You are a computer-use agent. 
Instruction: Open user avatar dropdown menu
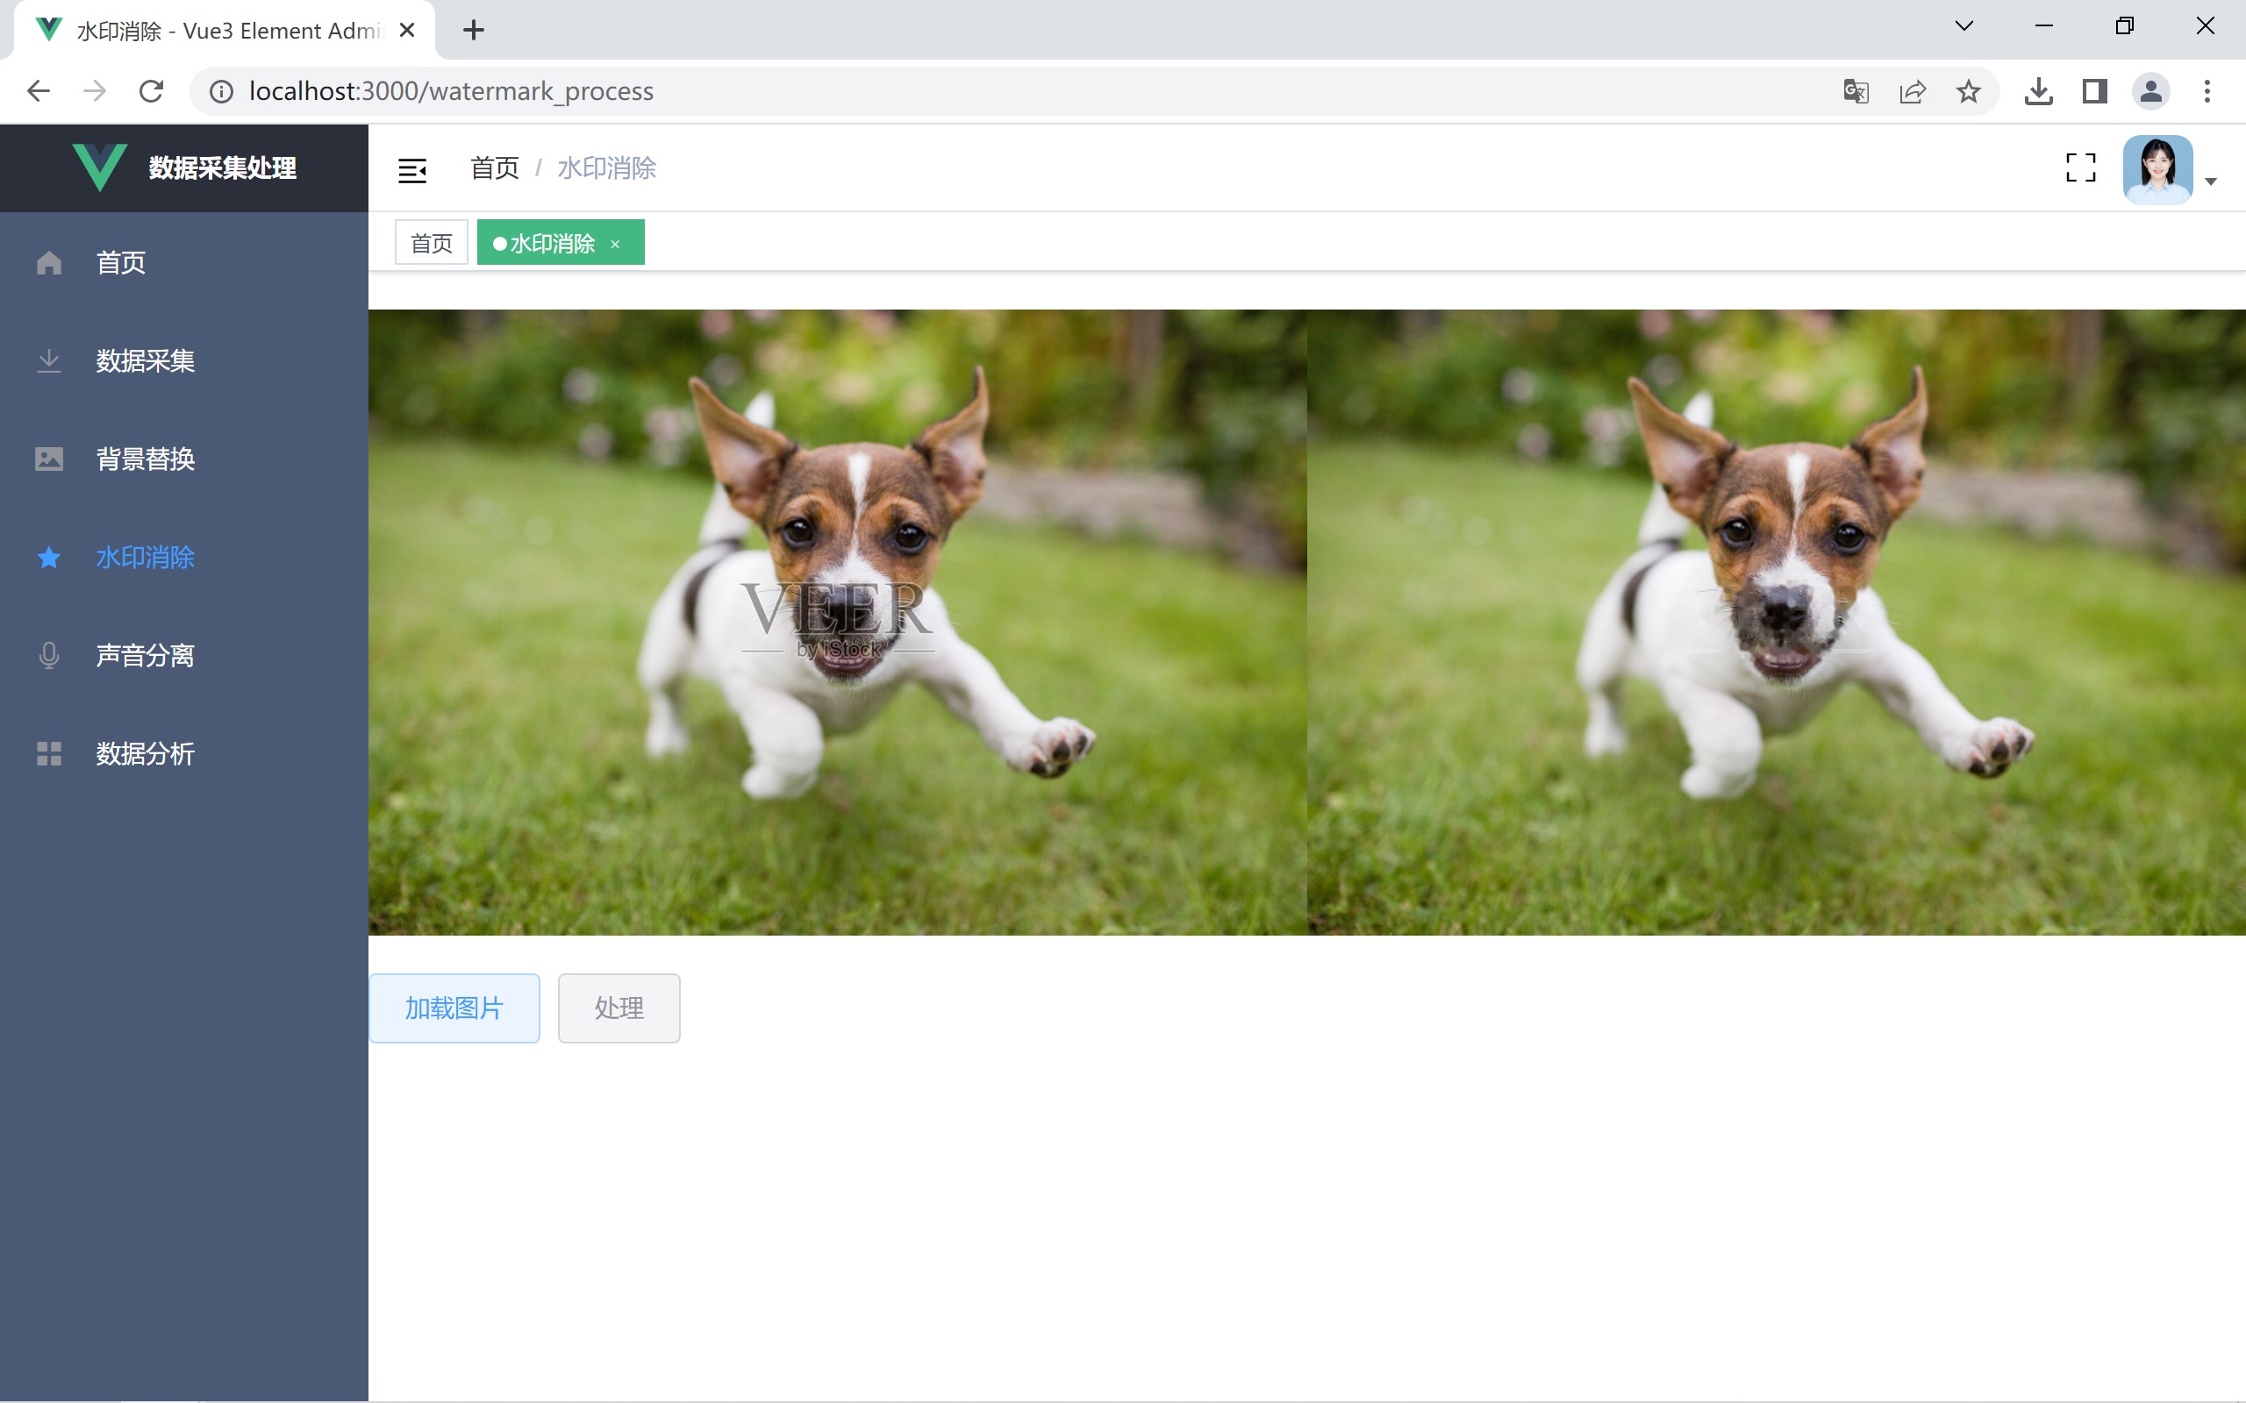pos(2158,170)
